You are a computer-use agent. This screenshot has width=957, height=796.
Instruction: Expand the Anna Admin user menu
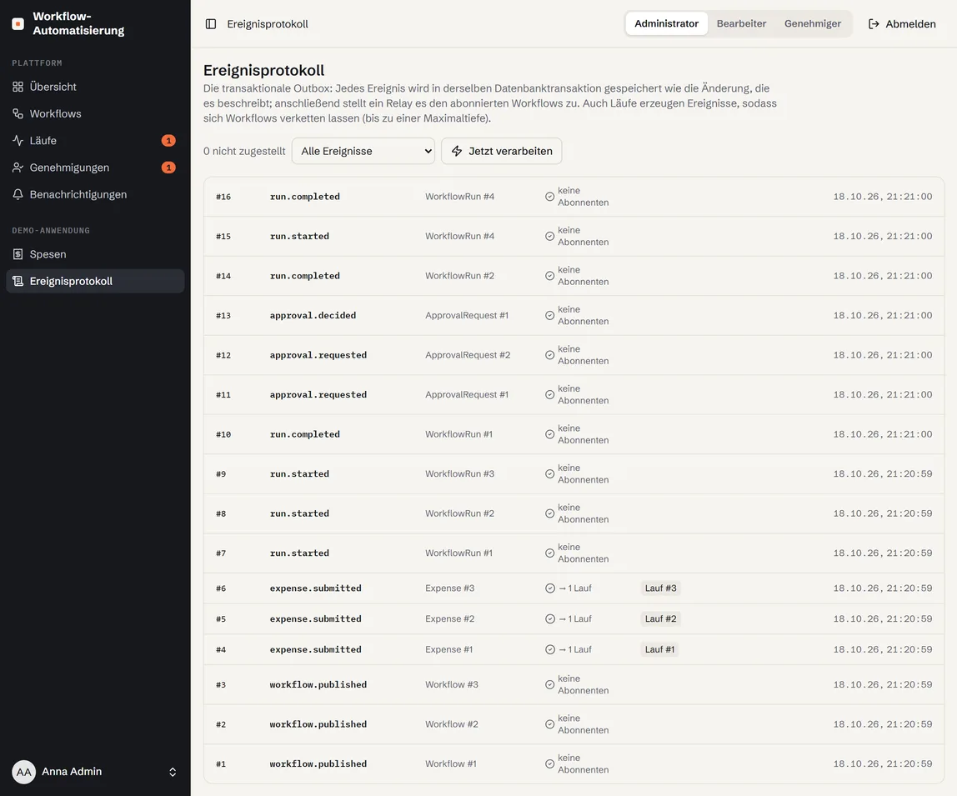pyautogui.click(x=95, y=772)
